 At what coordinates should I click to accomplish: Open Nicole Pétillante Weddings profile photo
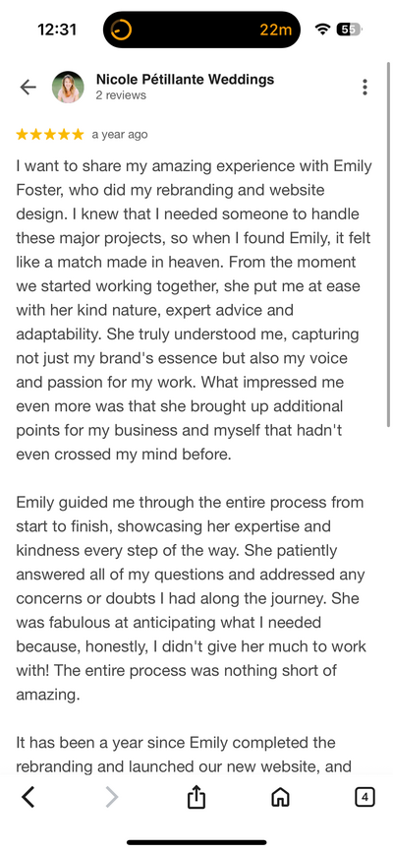coord(68,87)
